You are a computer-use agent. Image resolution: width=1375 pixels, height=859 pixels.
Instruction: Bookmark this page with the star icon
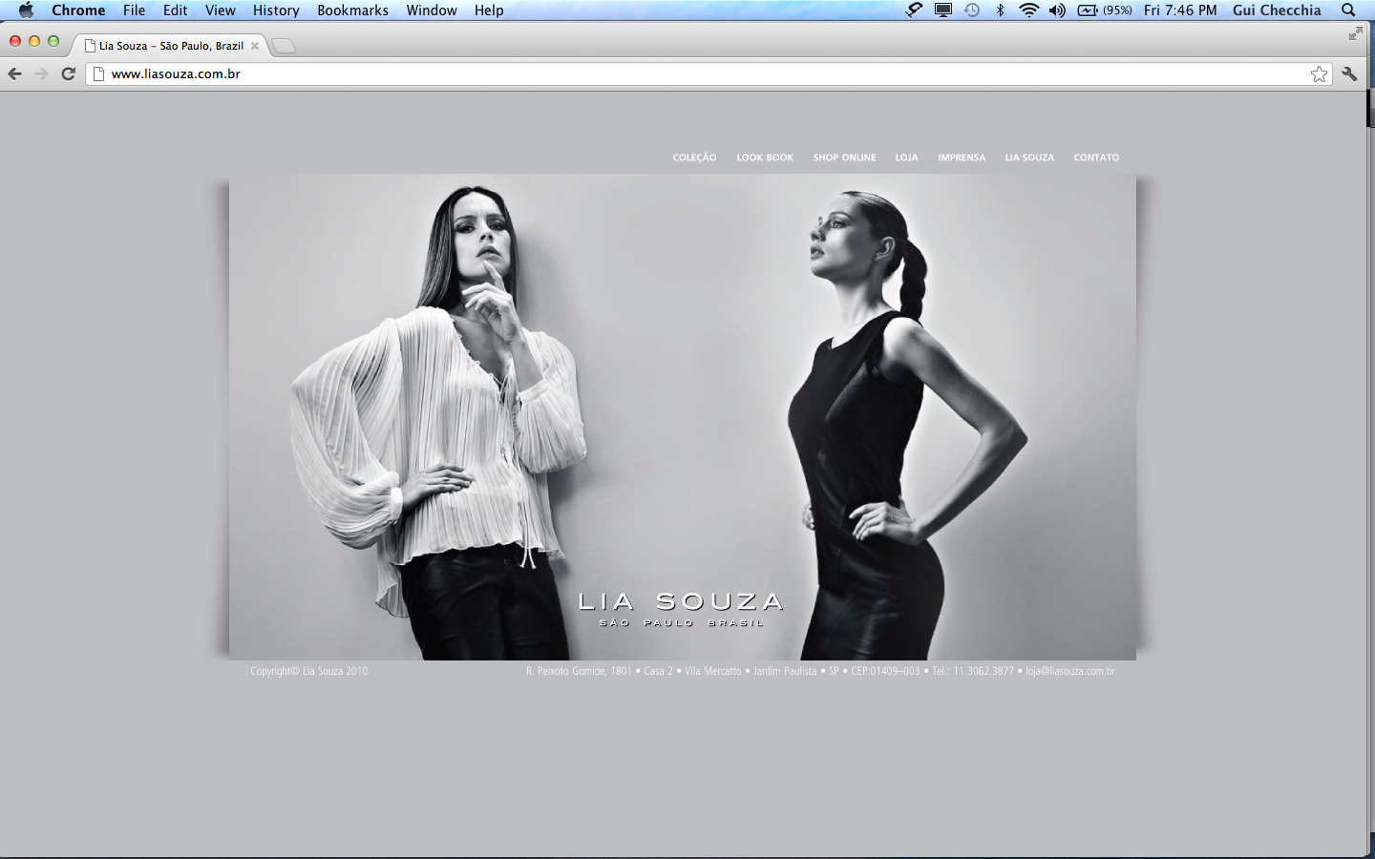[1319, 73]
